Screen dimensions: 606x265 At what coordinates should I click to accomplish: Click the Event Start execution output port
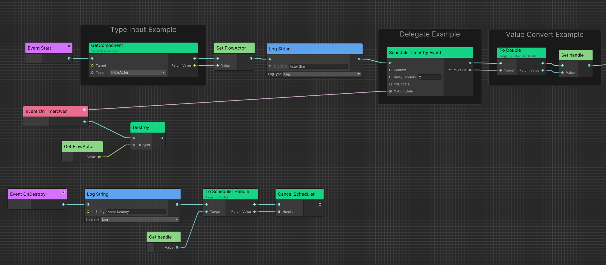click(x=69, y=58)
